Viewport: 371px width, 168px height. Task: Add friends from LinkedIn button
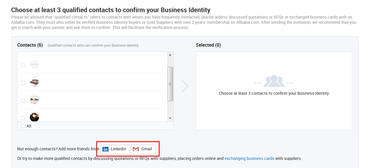tap(115, 149)
